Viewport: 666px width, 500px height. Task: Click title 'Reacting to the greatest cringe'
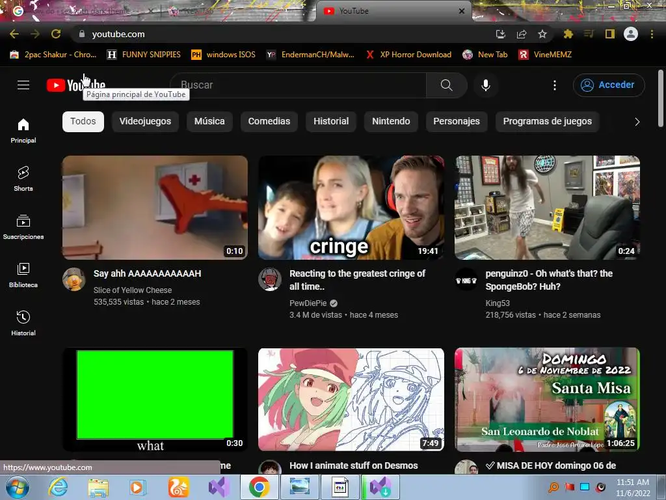click(357, 280)
